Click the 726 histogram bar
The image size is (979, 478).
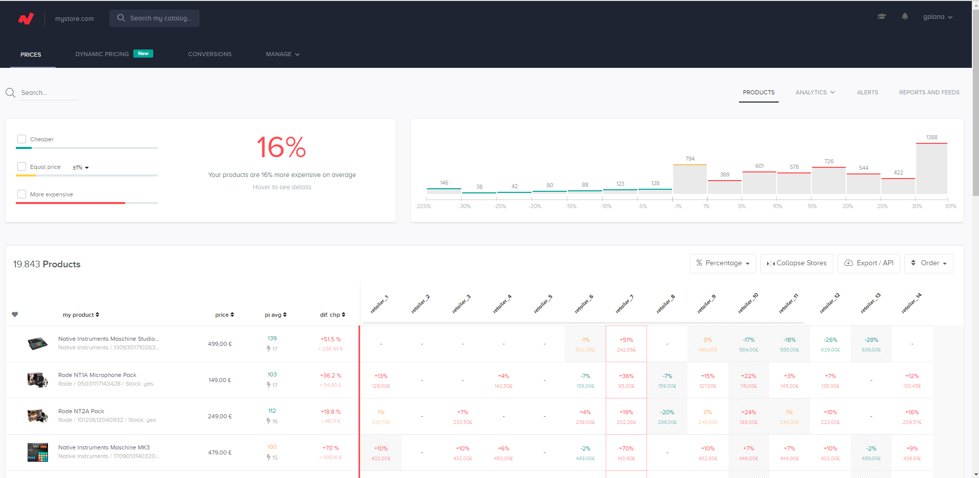click(829, 180)
